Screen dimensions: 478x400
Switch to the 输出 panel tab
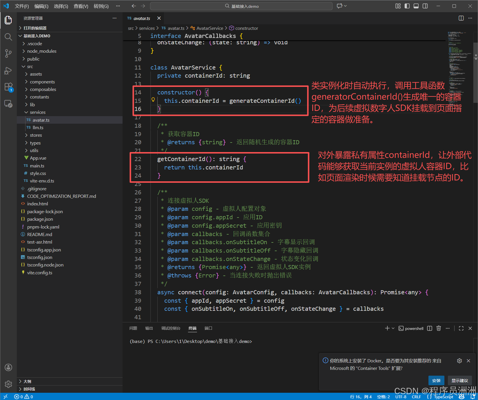[149, 328]
